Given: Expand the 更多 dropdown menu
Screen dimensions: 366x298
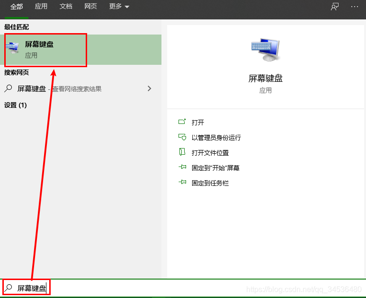Looking at the screenshot, I should click(x=119, y=6).
